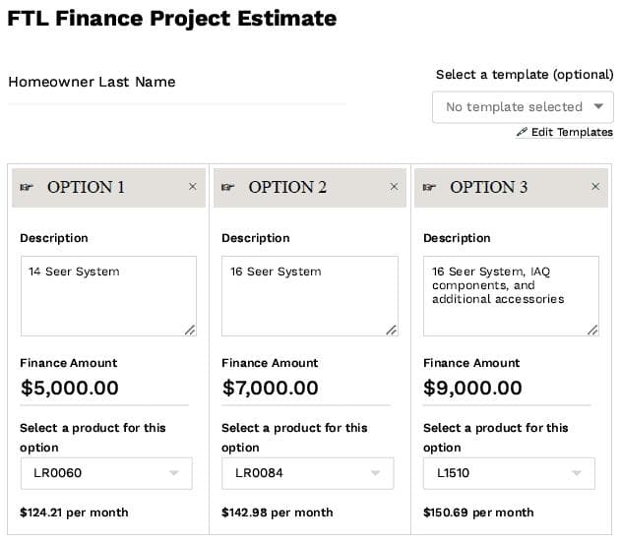Remove Option 2 with its X icon

(395, 187)
